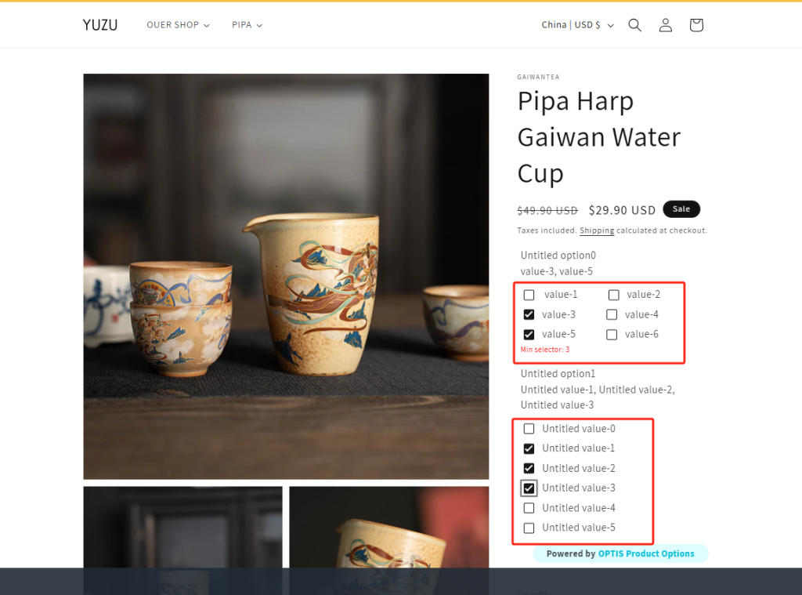Viewport: 802px width, 595px height.
Task: Click the YUZU store logo
Action: [99, 24]
